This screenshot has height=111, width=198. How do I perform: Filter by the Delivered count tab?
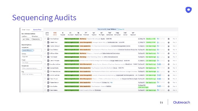117,34
